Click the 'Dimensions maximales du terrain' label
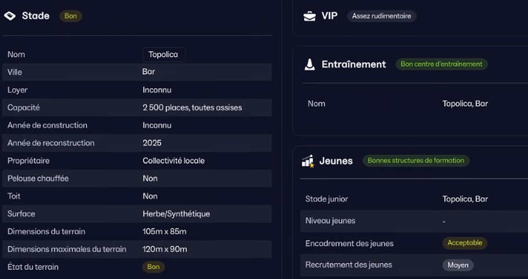This screenshot has height=279, width=528. coord(67,249)
